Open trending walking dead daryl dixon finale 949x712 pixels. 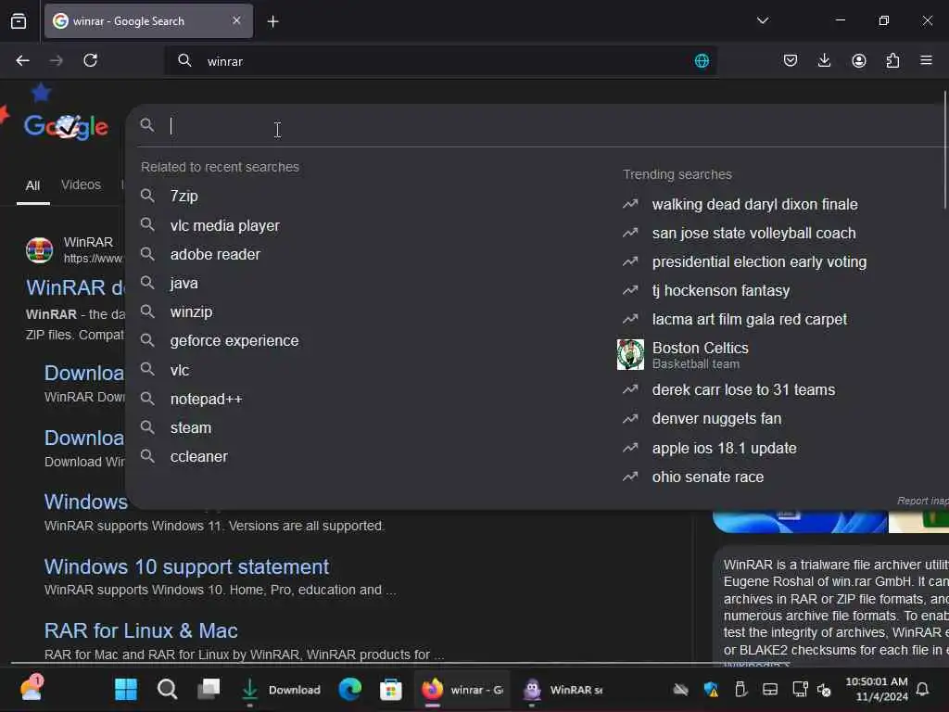click(754, 204)
